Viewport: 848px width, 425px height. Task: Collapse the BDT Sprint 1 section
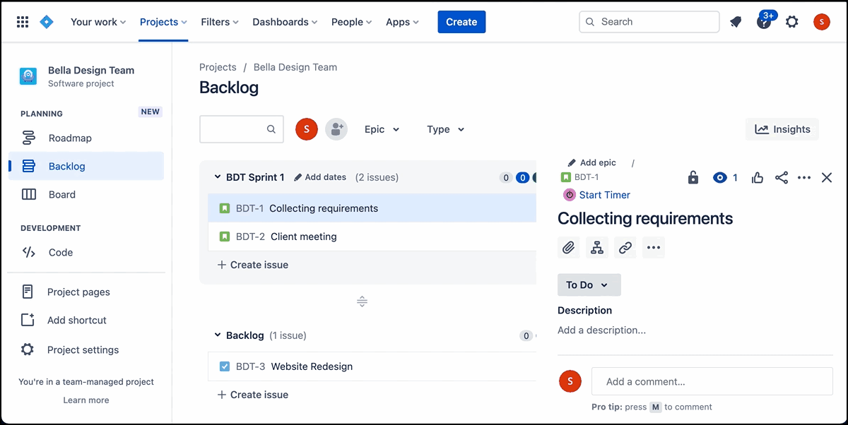coord(218,177)
